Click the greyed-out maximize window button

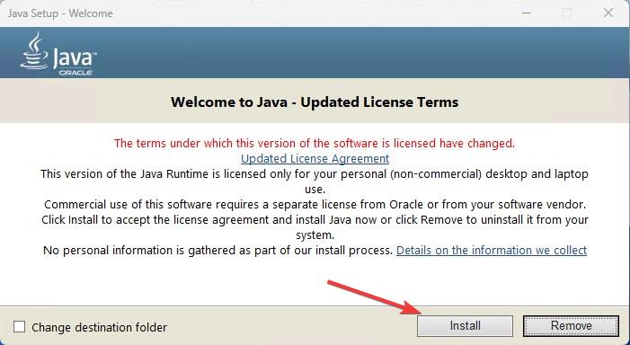pyautogui.click(x=567, y=13)
